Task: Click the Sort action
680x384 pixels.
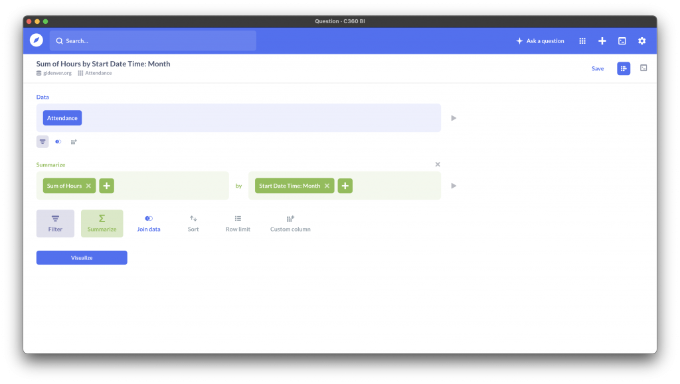Action: tap(193, 224)
